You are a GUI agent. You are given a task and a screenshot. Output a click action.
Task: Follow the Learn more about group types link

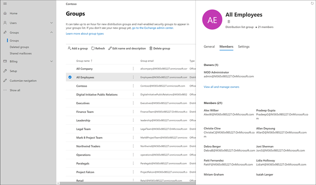tap(85, 33)
